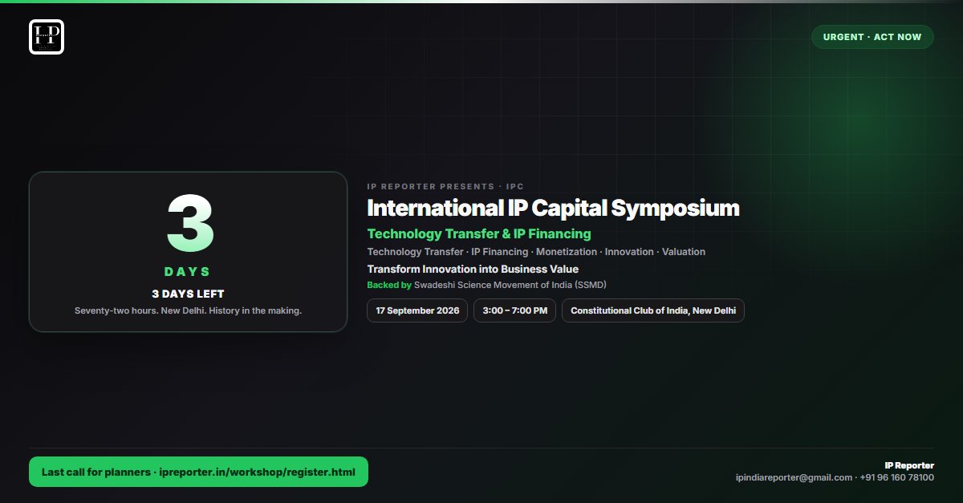Click the Seventy-two hours tagline
Image resolution: width=963 pixels, height=503 pixels.
coord(188,310)
